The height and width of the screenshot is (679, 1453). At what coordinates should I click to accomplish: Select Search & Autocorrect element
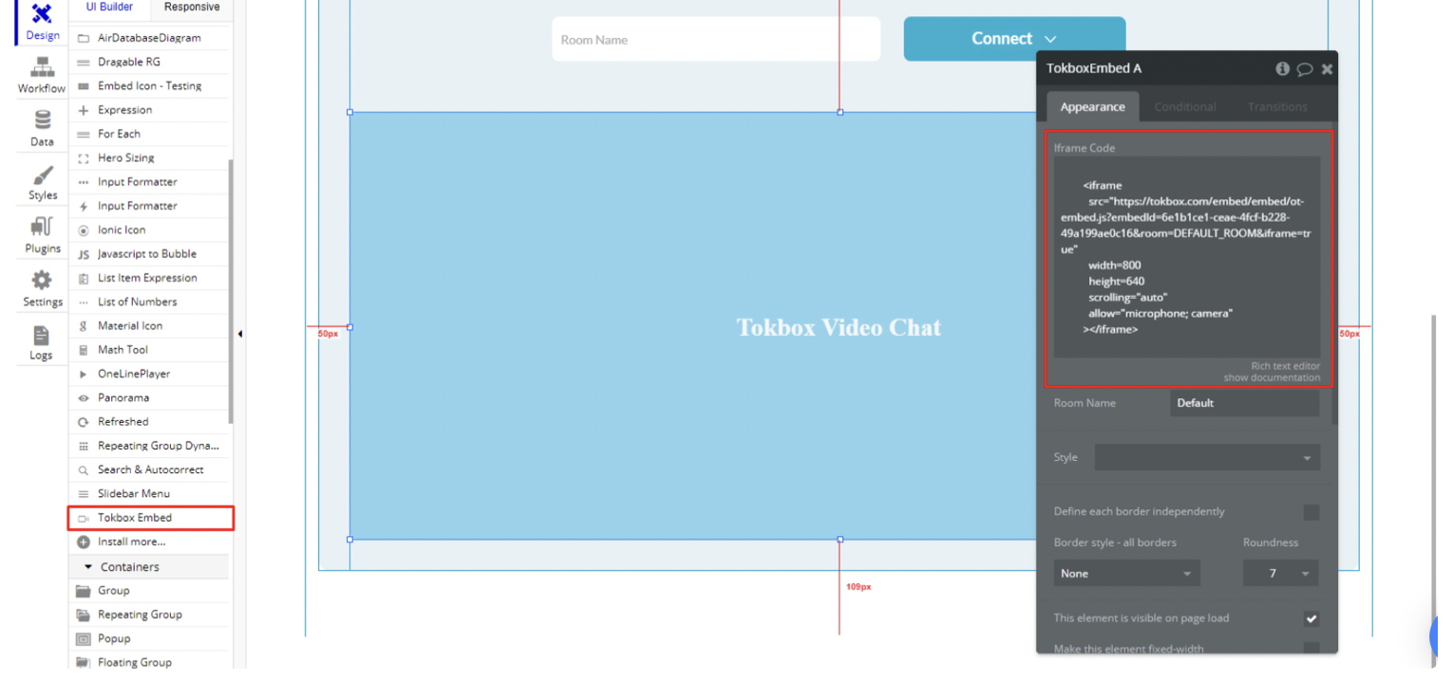pos(149,469)
